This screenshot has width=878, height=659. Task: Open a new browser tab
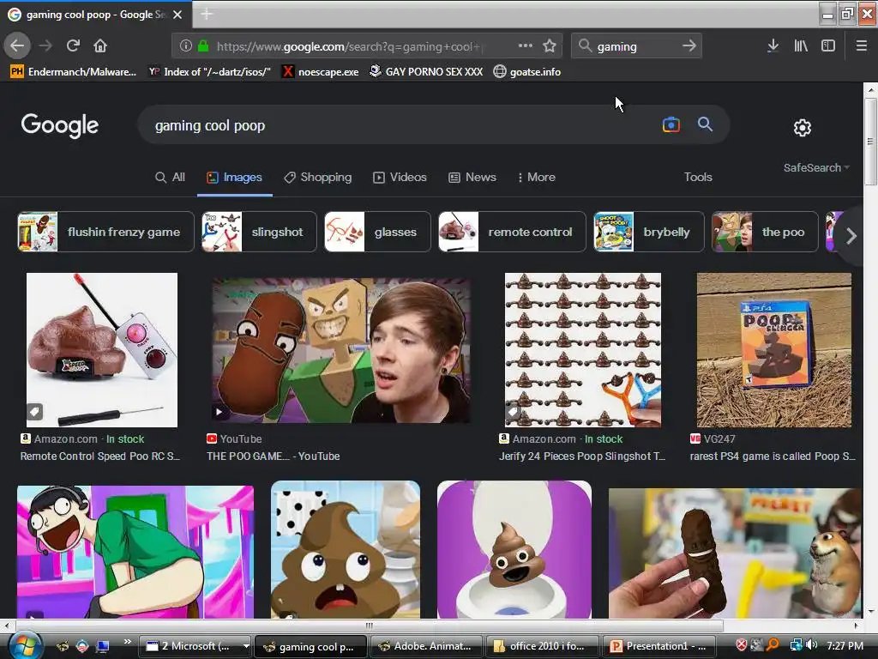(206, 14)
